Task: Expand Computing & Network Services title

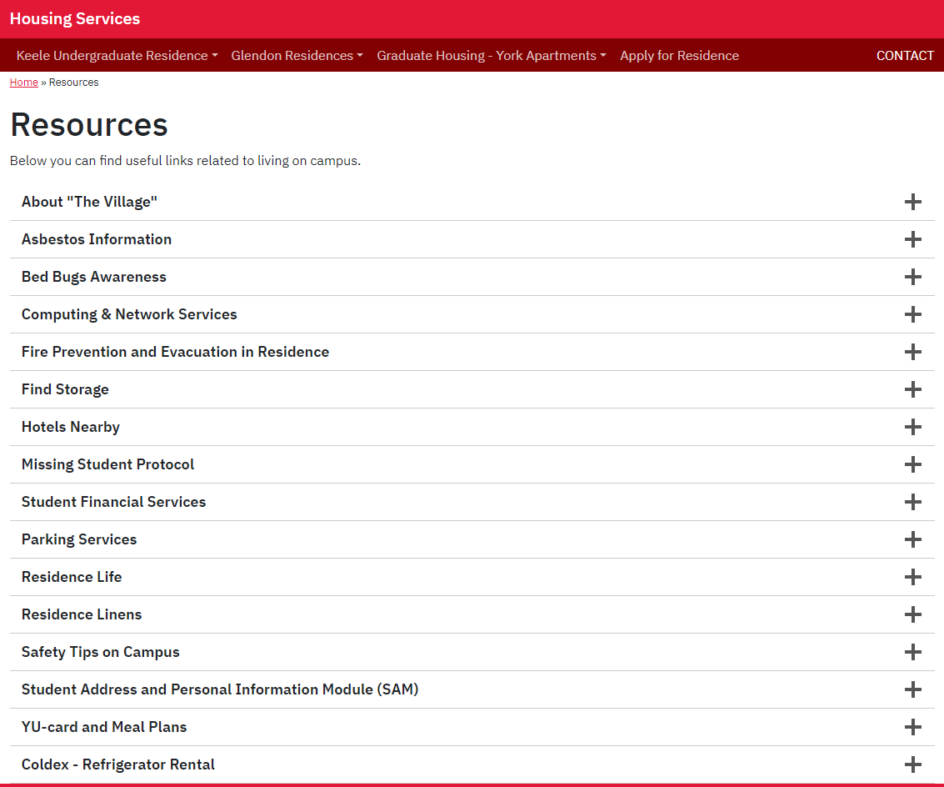Action: point(129,314)
